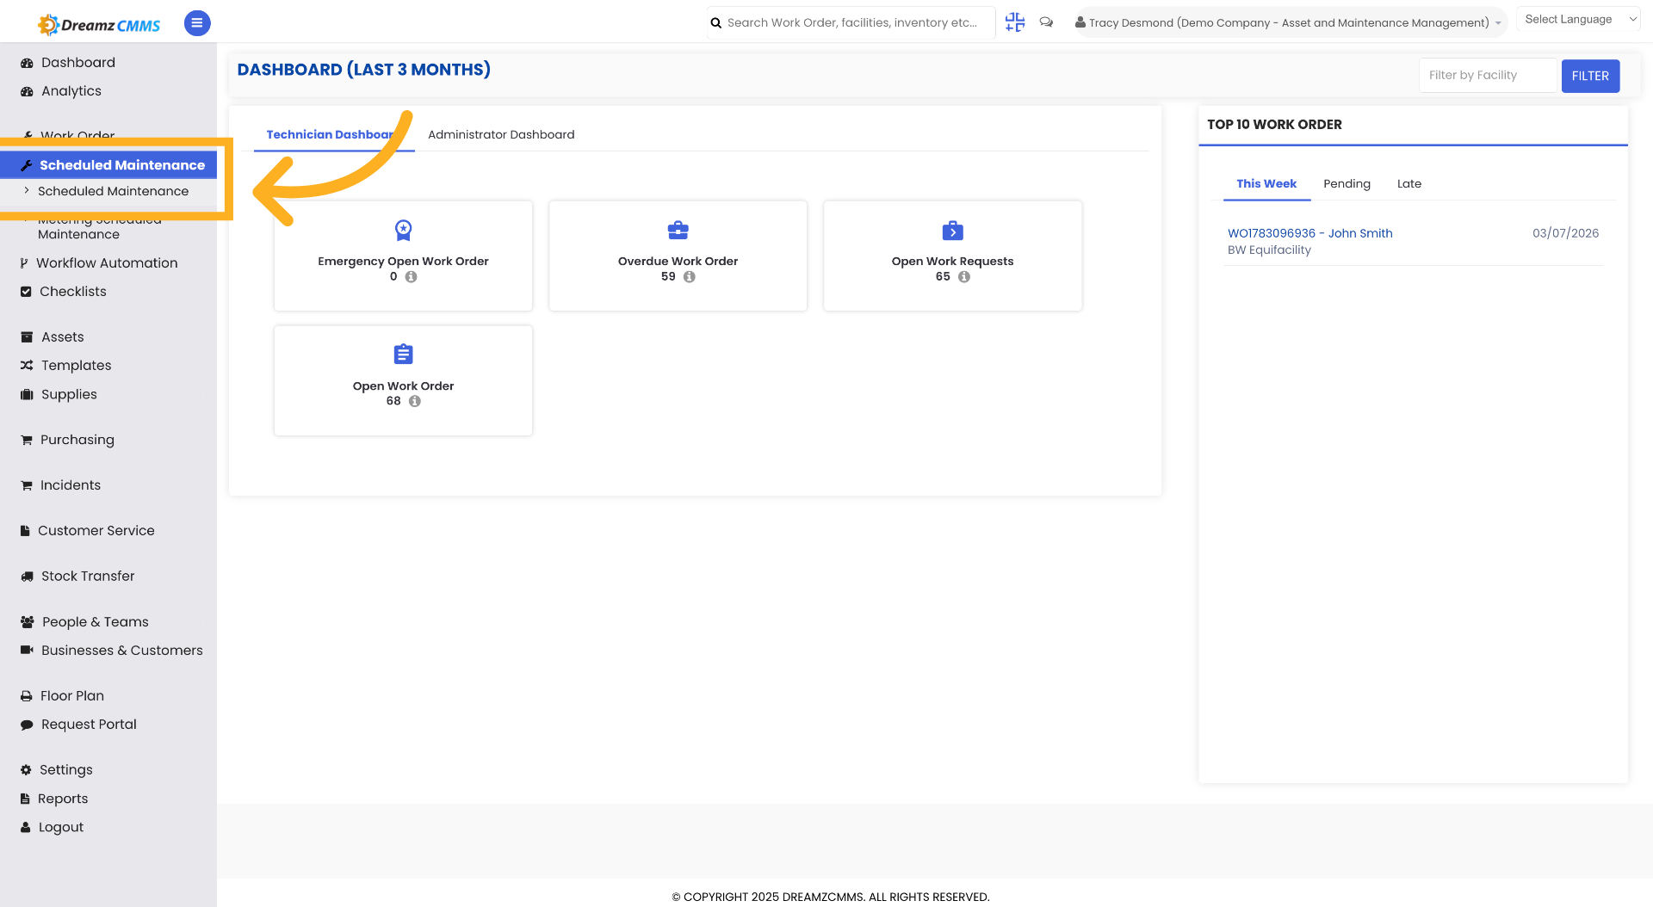This screenshot has width=1653, height=907.
Task: Click info icon next to Open Requests 65
Action: (x=964, y=277)
